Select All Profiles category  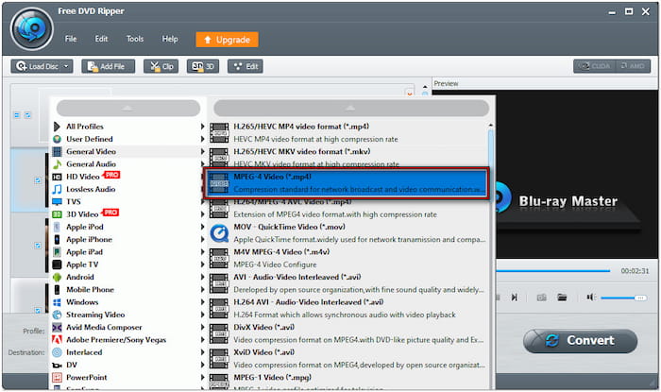(x=128, y=127)
